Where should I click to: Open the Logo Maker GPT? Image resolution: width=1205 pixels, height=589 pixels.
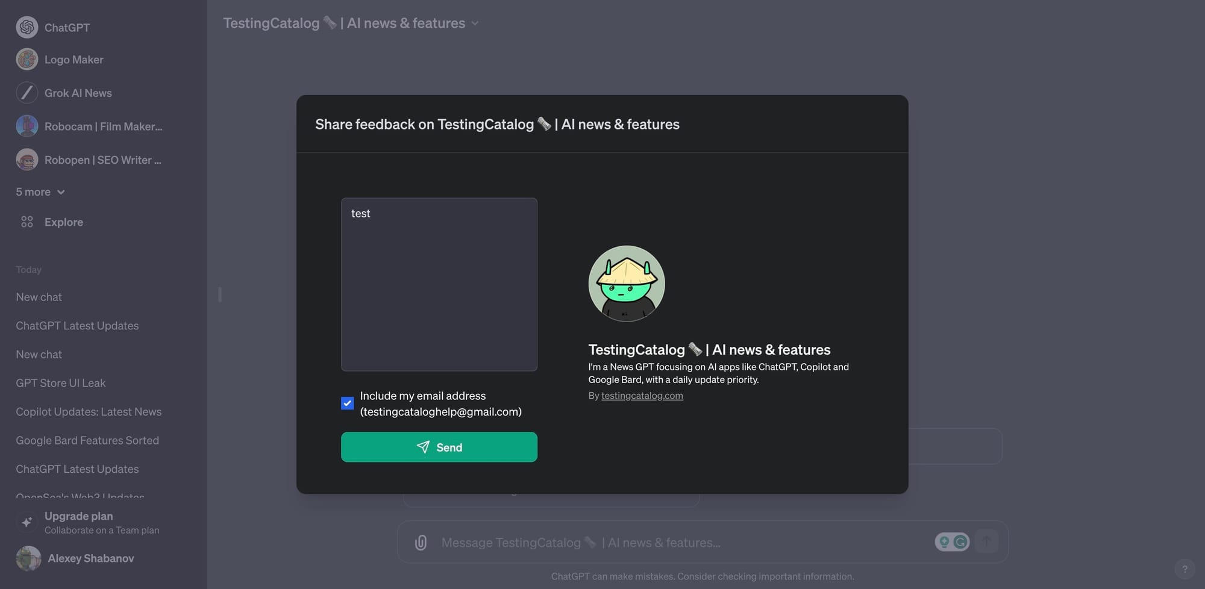pyautogui.click(x=74, y=60)
